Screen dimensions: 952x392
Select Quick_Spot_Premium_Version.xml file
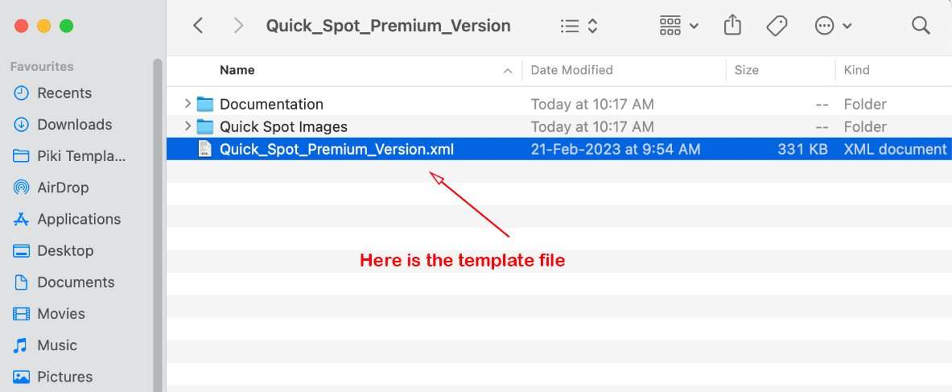click(558, 149)
